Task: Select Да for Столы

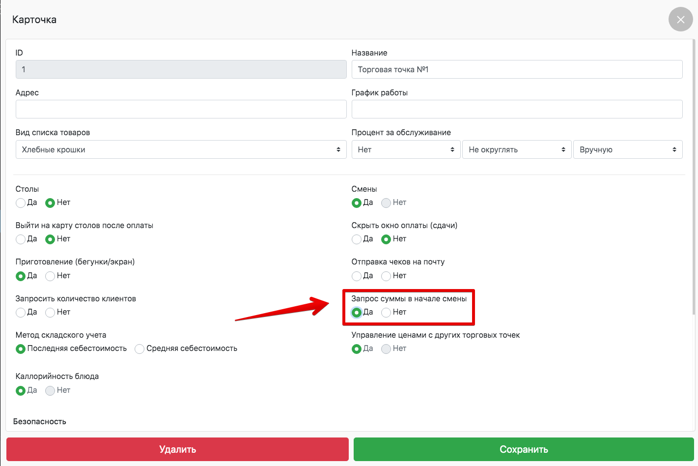Action: coord(21,203)
